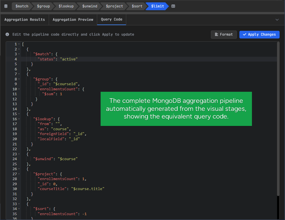285x220 pixels.
Task: Click the "$course.title" value on line 30
Action: 88,189
